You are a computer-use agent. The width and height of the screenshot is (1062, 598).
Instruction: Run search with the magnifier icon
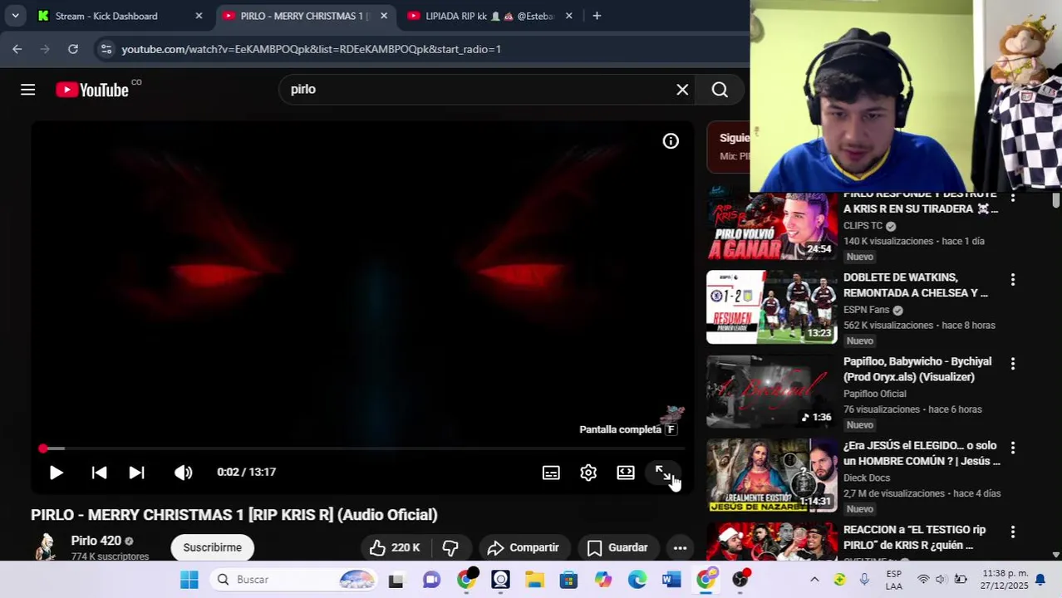click(x=720, y=90)
